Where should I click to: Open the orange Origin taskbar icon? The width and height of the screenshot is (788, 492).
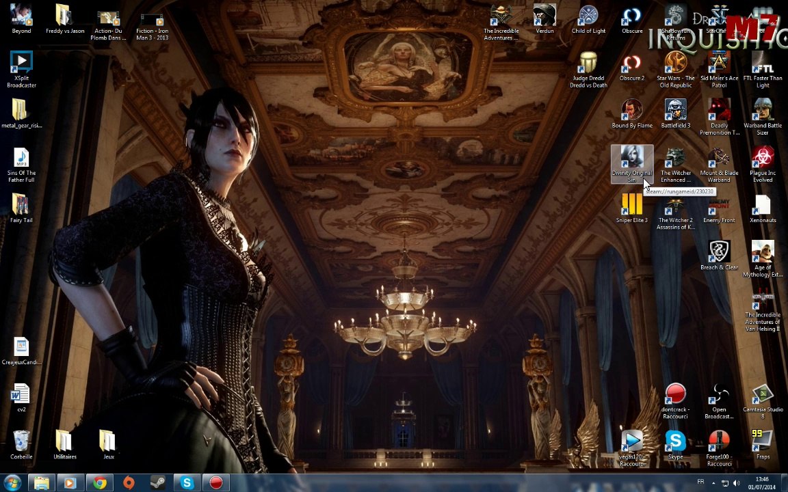(x=129, y=483)
